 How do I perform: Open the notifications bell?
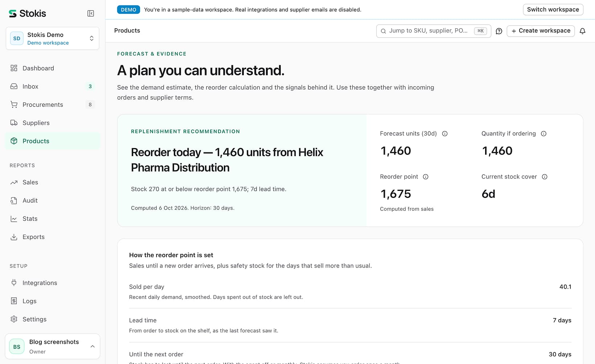[x=582, y=31]
